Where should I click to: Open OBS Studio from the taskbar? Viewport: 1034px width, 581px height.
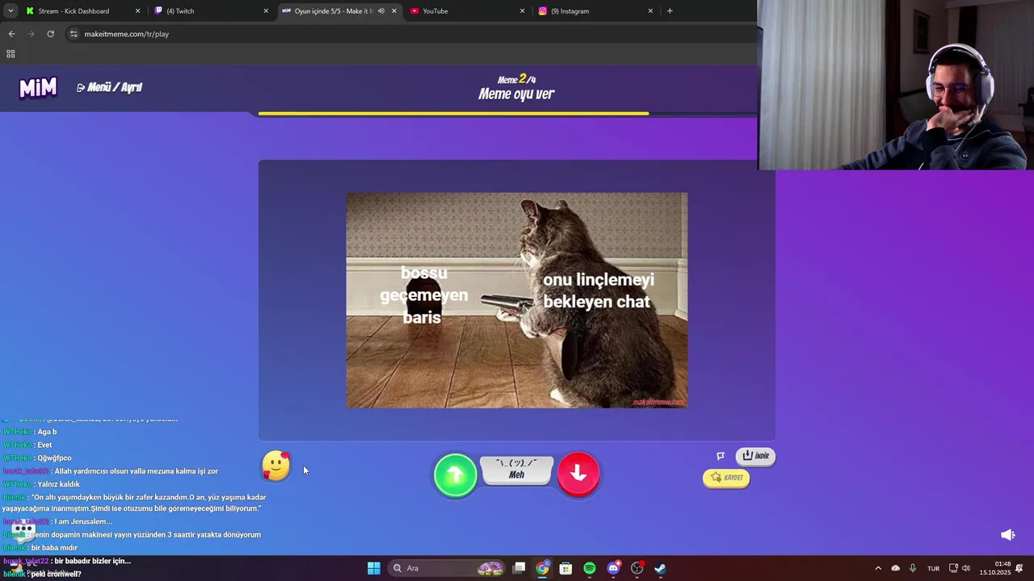pyautogui.click(x=637, y=568)
